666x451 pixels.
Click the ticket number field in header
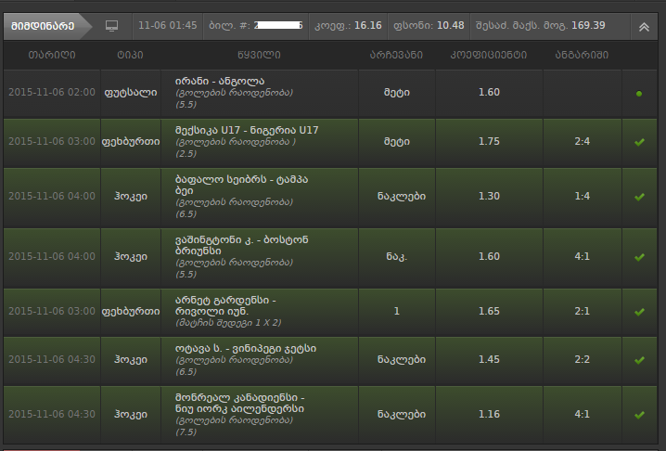(256, 25)
